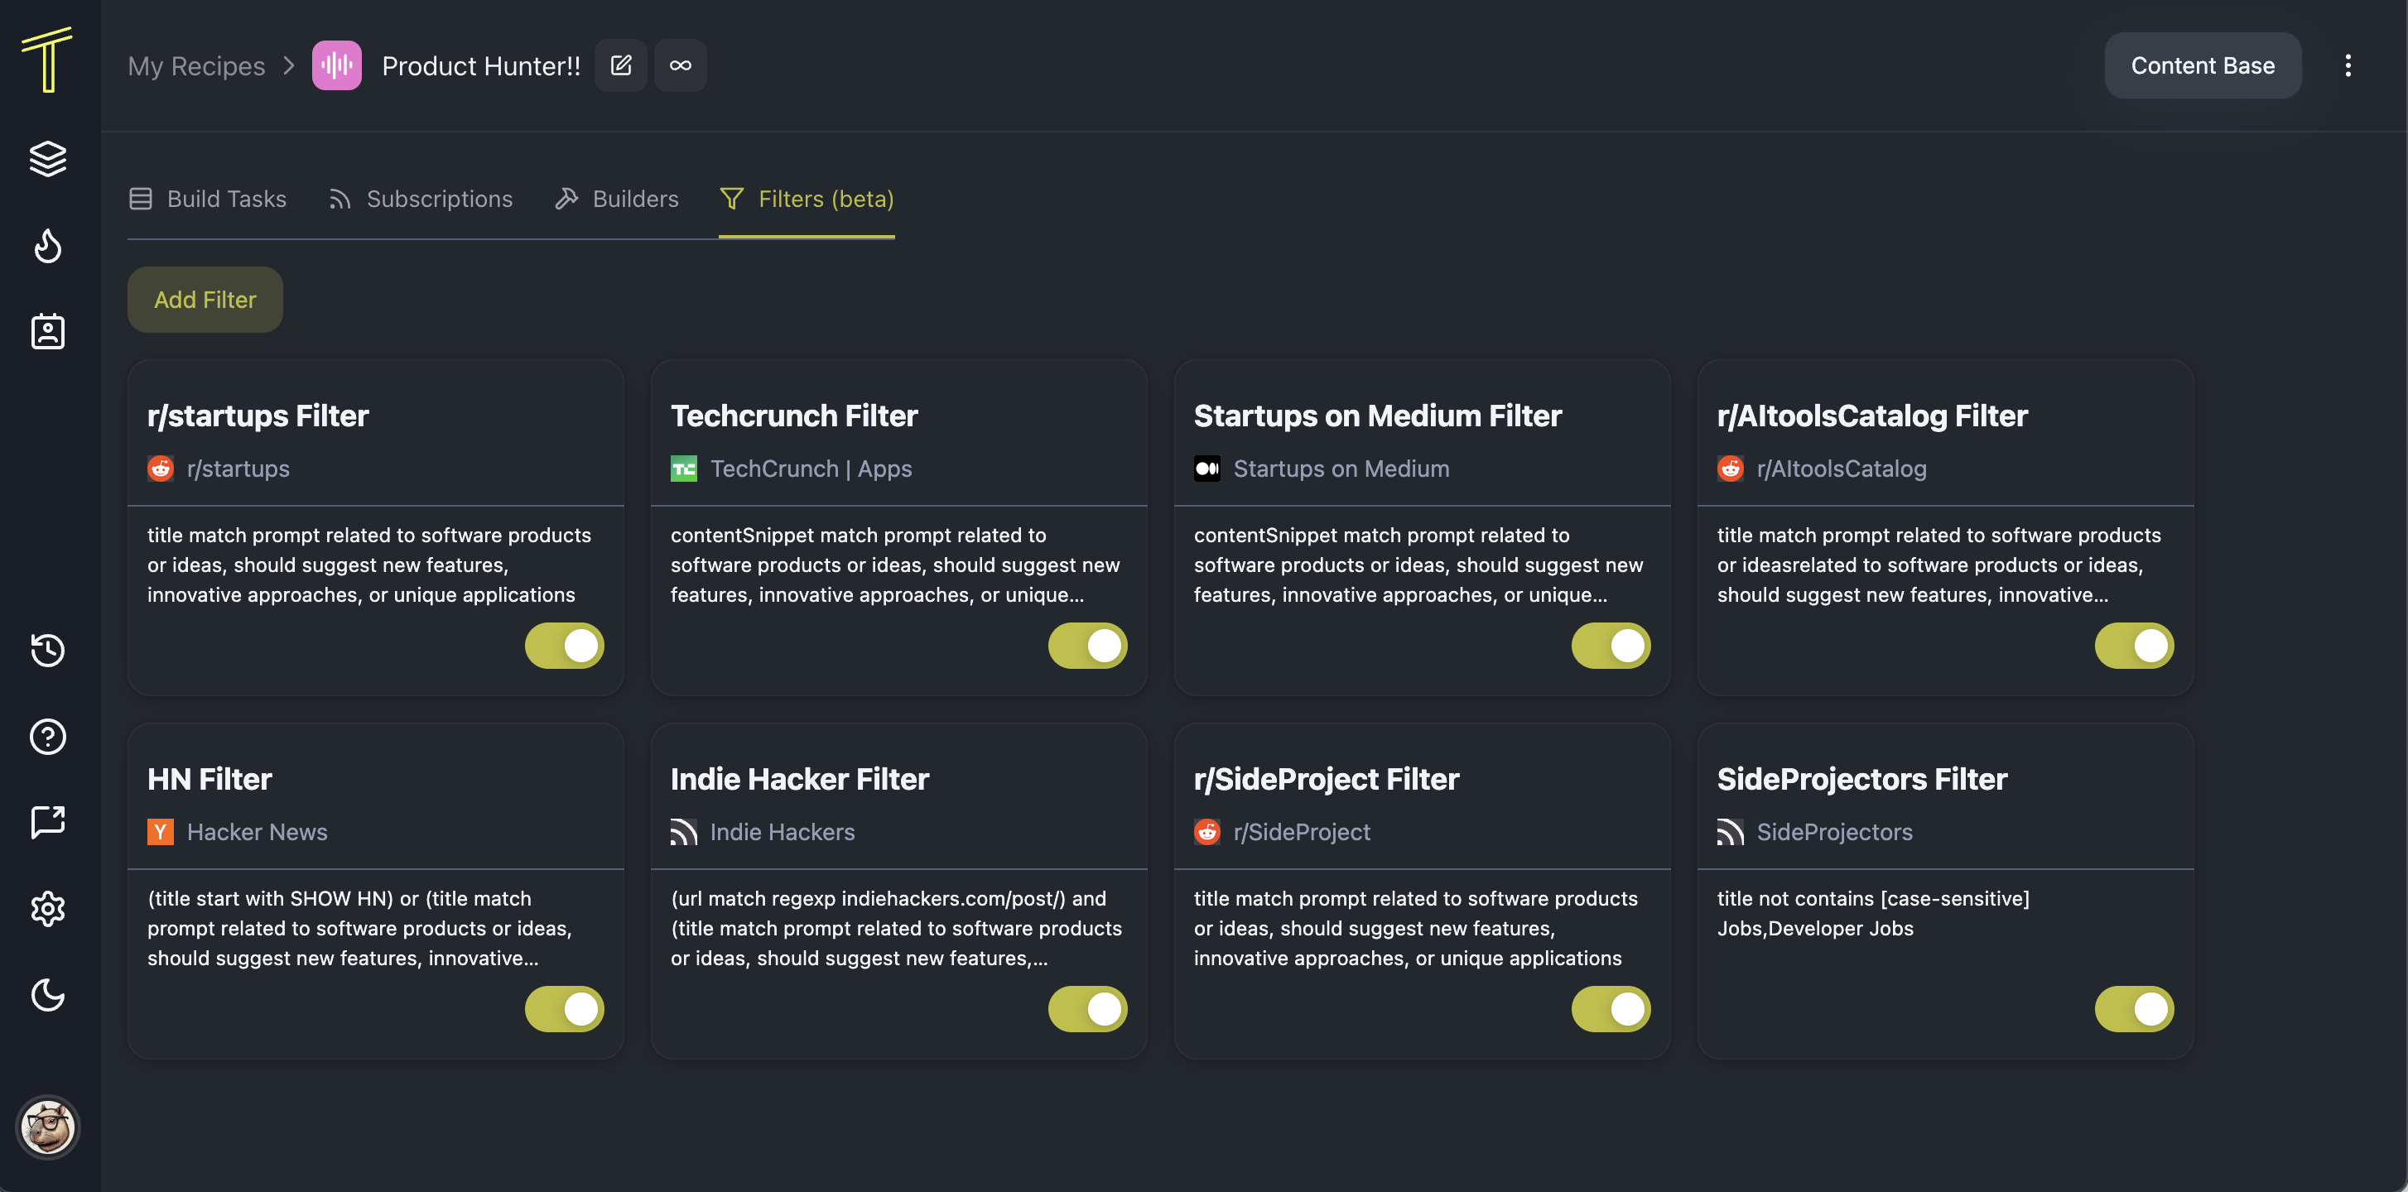Viewport: 2408px width, 1192px height.
Task: Click the Add Filter button
Action: tap(205, 300)
